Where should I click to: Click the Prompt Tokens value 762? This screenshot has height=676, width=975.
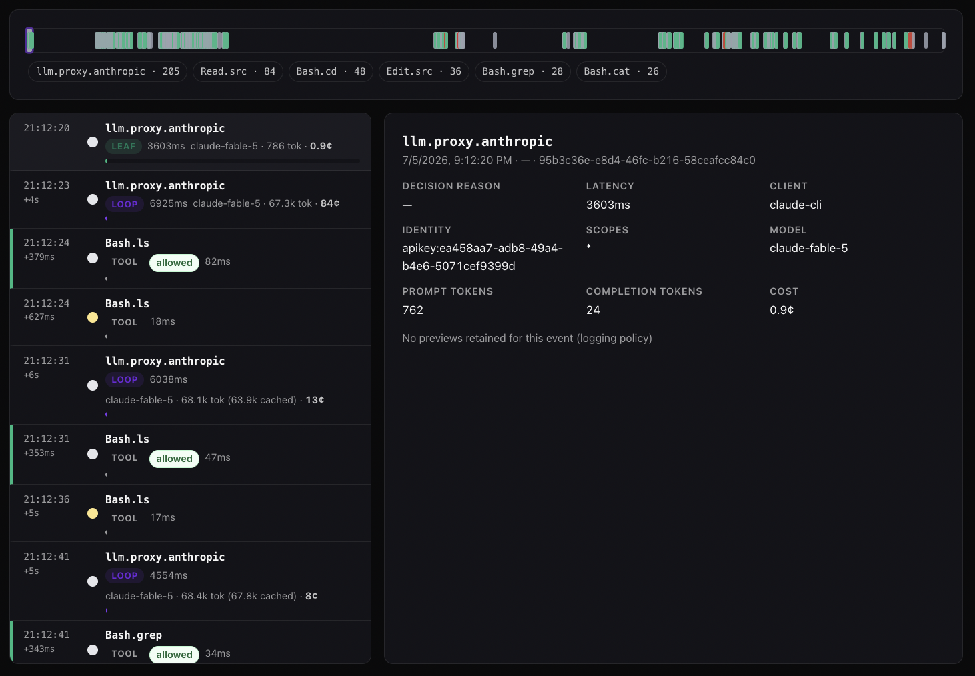[413, 310]
